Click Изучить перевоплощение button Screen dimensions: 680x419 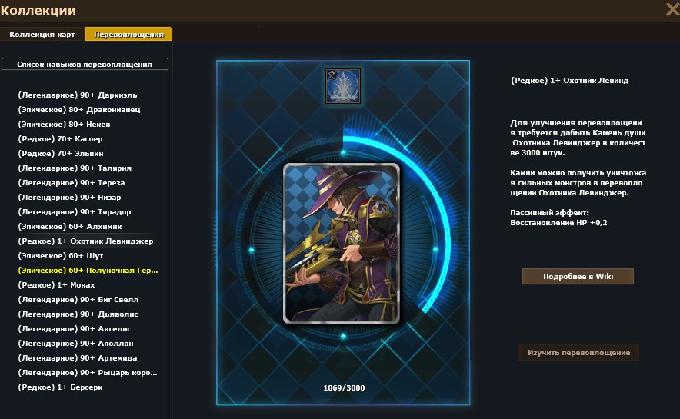(x=578, y=353)
